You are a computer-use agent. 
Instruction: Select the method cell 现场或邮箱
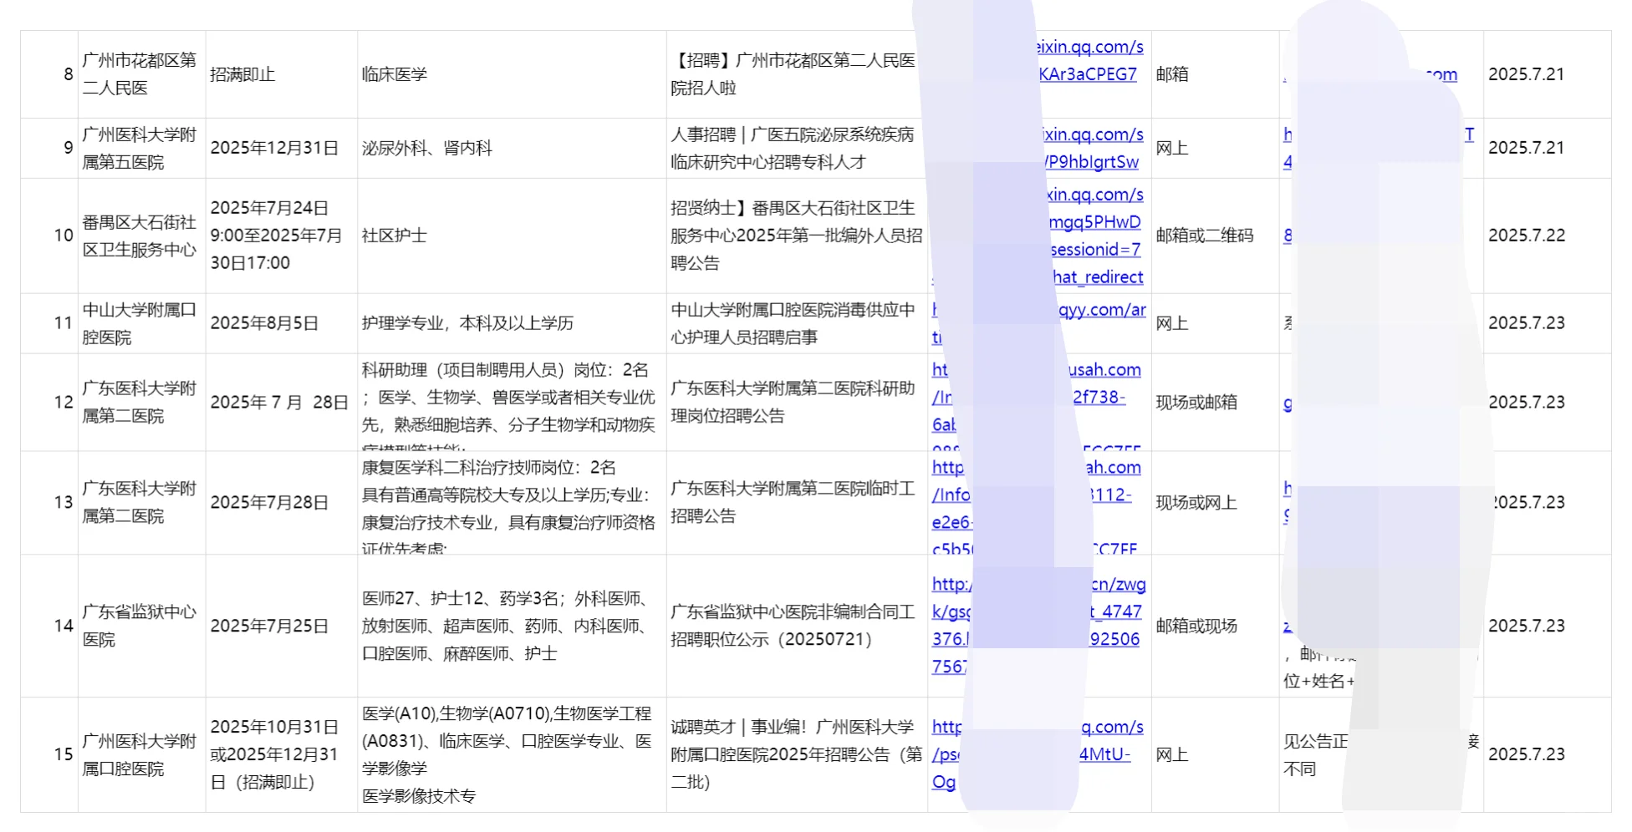coord(1215,402)
